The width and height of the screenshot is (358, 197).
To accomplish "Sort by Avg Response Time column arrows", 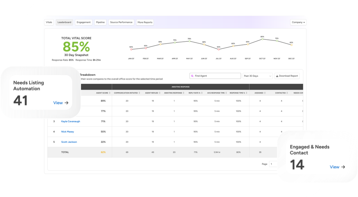I will click(226, 93).
